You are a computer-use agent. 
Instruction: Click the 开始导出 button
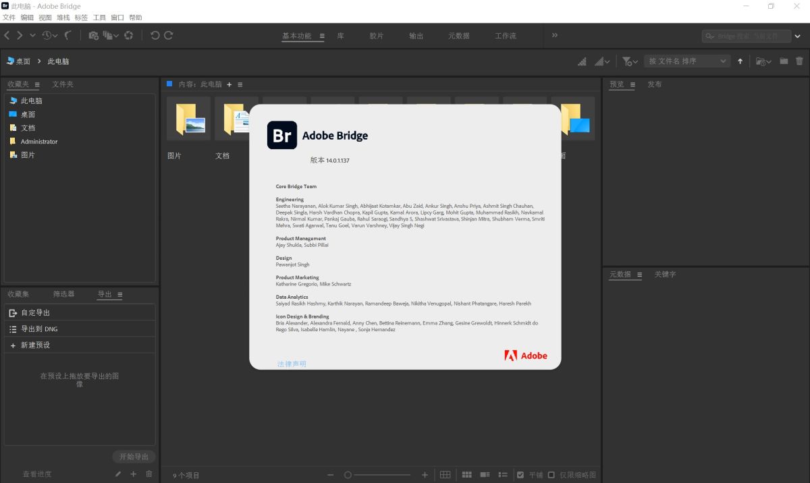coord(134,457)
